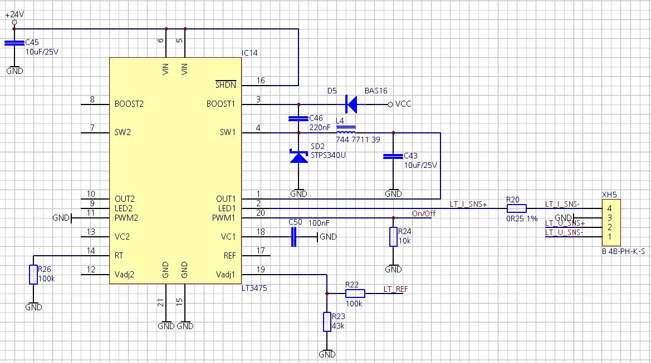Image resolution: width=651 pixels, height=363 pixels.
Task: Click the 220nF value of C46
Action: click(320, 128)
